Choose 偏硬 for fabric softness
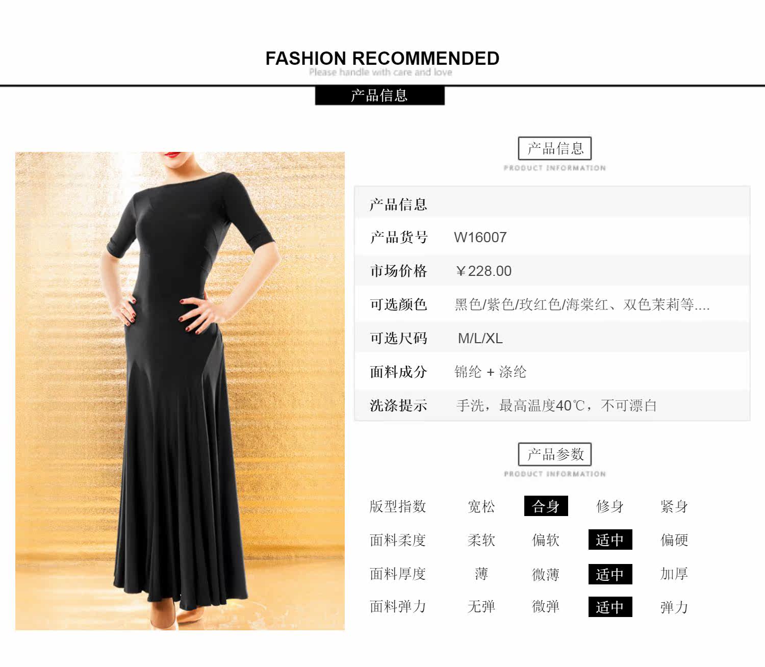The image size is (765, 667). coord(674,540)
